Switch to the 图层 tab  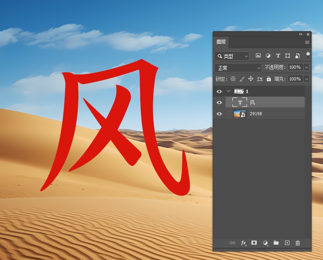[221, 42]
